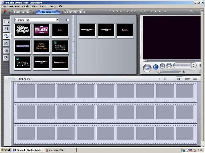Open the video toolbox above the storyboard
The width and height of the screenshot is (205, 153).
(x=11, y=79)
